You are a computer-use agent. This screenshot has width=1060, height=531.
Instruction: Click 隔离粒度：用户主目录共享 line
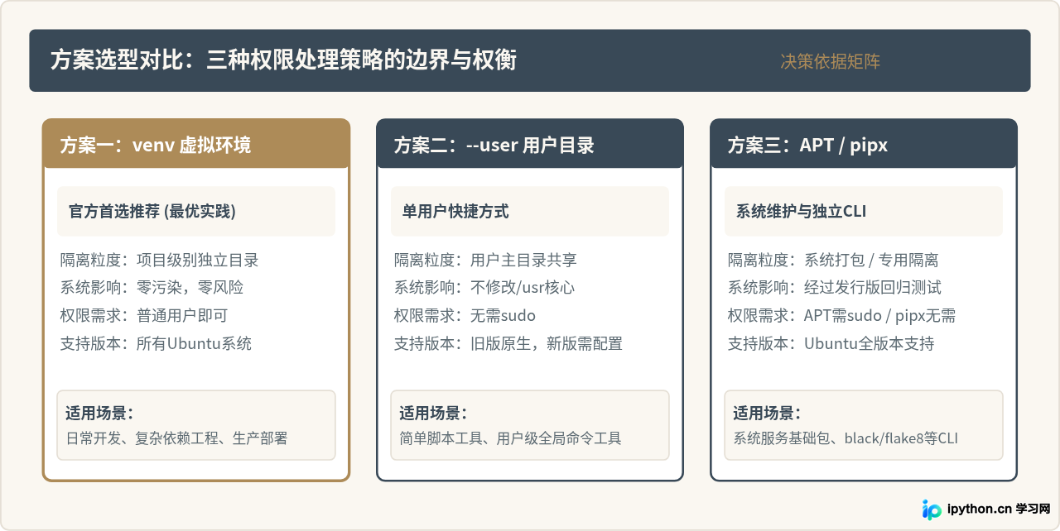click(485, 260)
